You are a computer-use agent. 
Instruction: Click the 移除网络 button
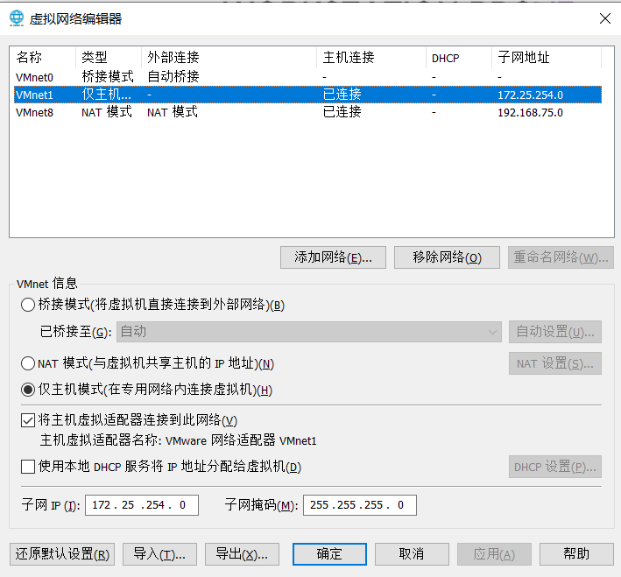(x=447, y=257)
